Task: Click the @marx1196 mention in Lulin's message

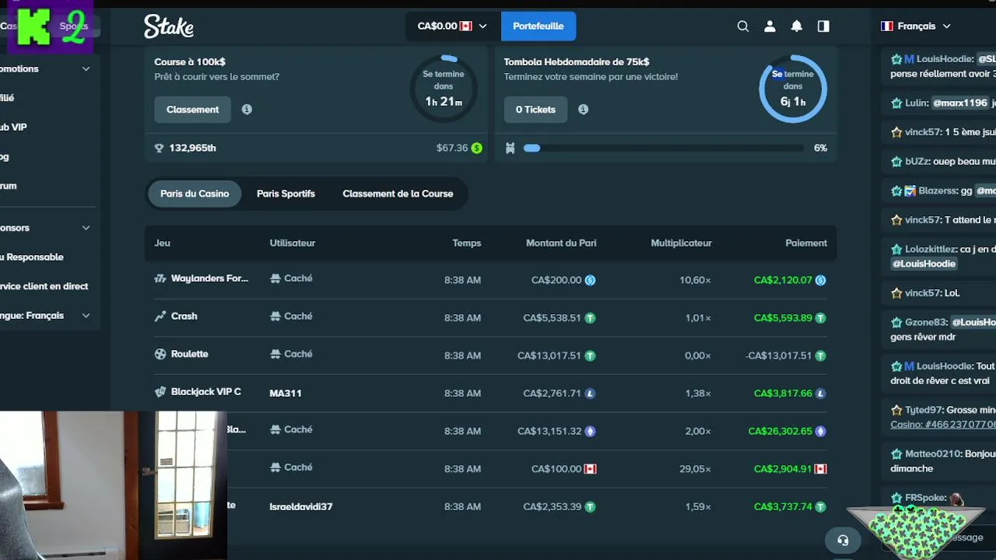Action: pos(960,103)
